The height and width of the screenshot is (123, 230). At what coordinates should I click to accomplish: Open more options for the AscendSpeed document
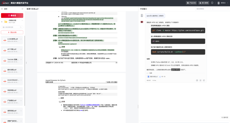21,80
